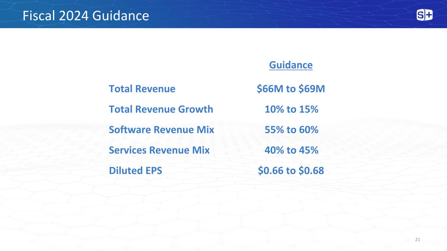447x251 pixels.
Task: Click the underlined "Guidance" column heading
Action: (291, 65)
